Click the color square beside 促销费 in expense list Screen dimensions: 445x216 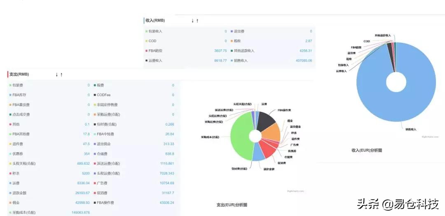pyautogui.click(x=94, y=193)
